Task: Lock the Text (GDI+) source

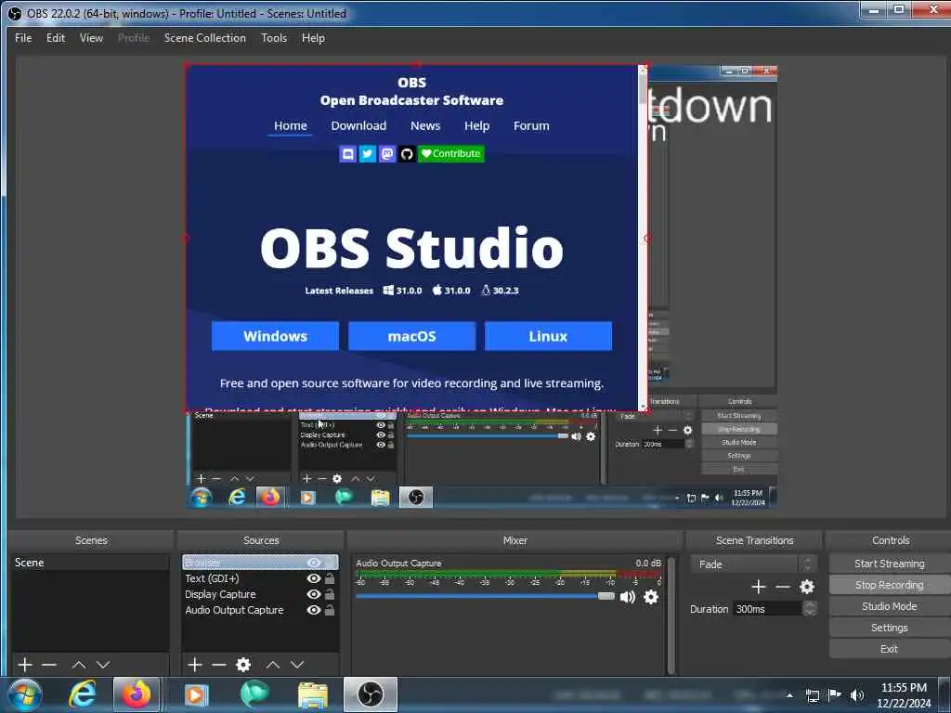Action: tap(330, 578)
